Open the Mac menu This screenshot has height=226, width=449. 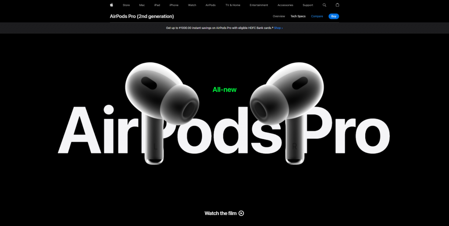click(x=142, y=5)
